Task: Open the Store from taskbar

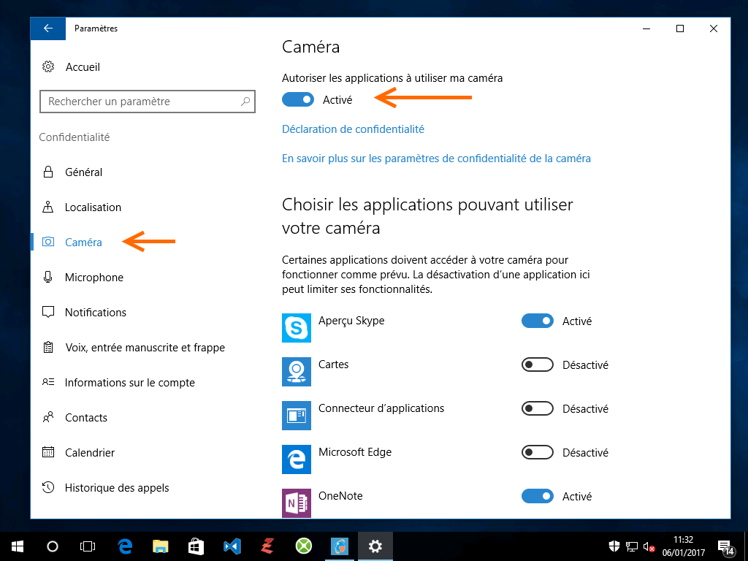Action: click(x=196, y=546)
